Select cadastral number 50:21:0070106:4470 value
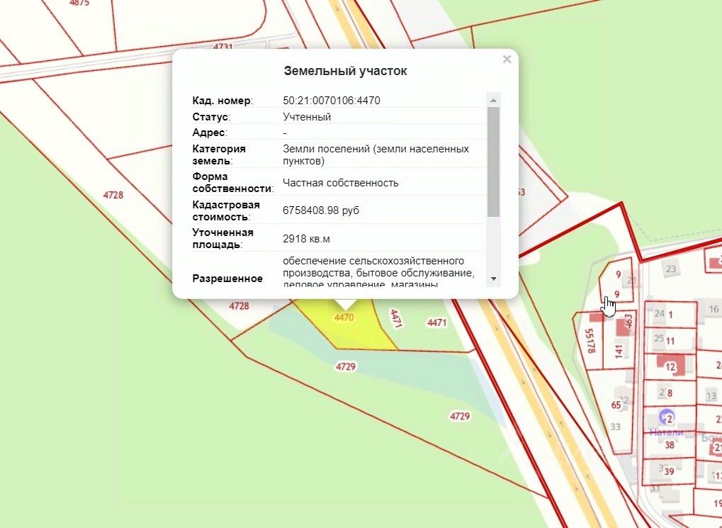The height and width of the screenshot is (528, 722). [x=332, y=101]
